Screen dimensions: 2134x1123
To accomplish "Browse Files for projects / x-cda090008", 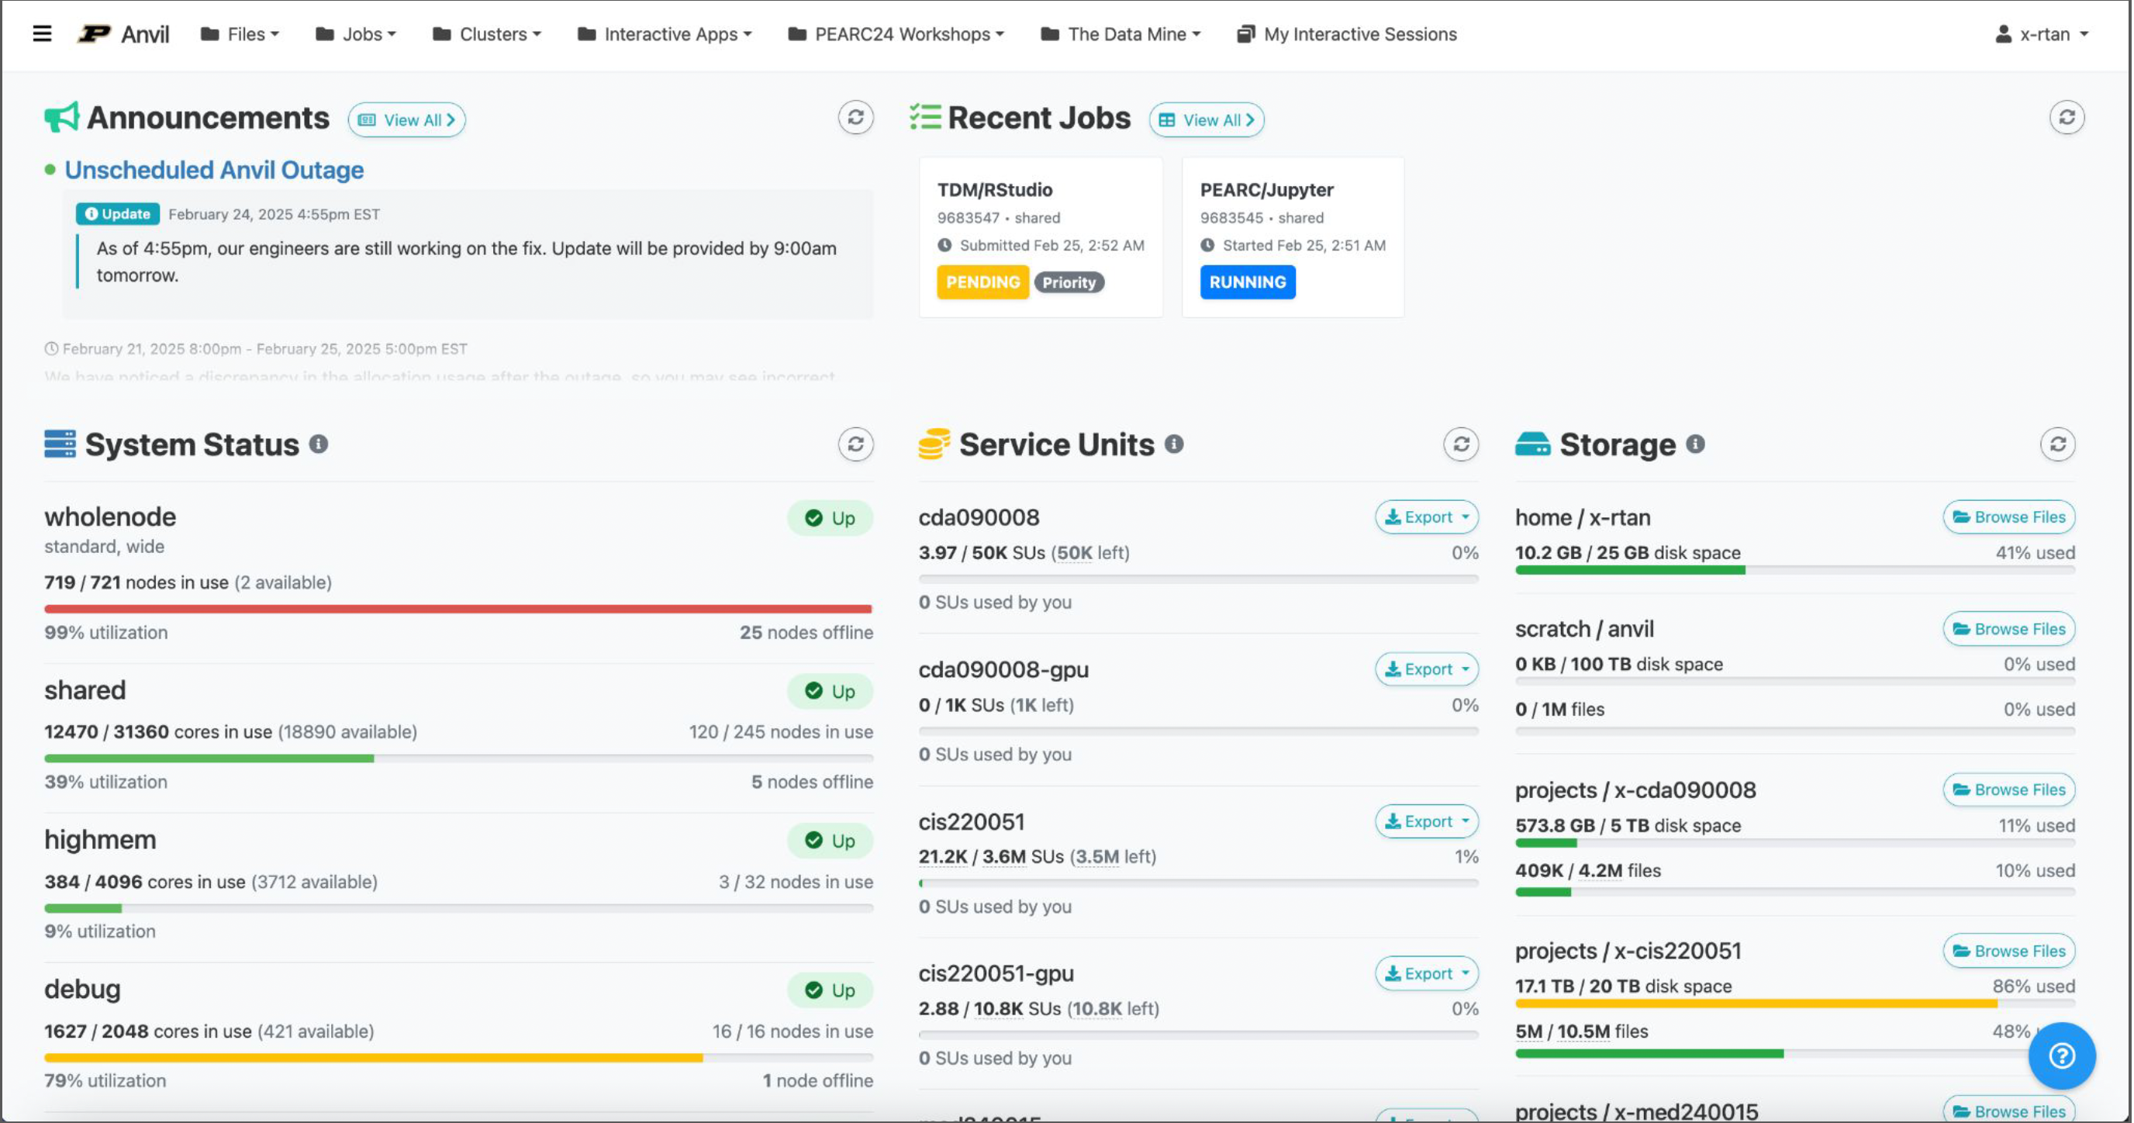I will click(2008, 790).
